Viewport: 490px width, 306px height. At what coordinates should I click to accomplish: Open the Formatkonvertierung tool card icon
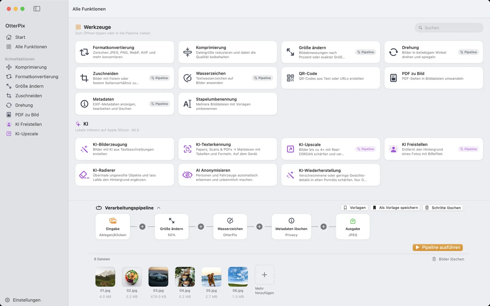84,52
